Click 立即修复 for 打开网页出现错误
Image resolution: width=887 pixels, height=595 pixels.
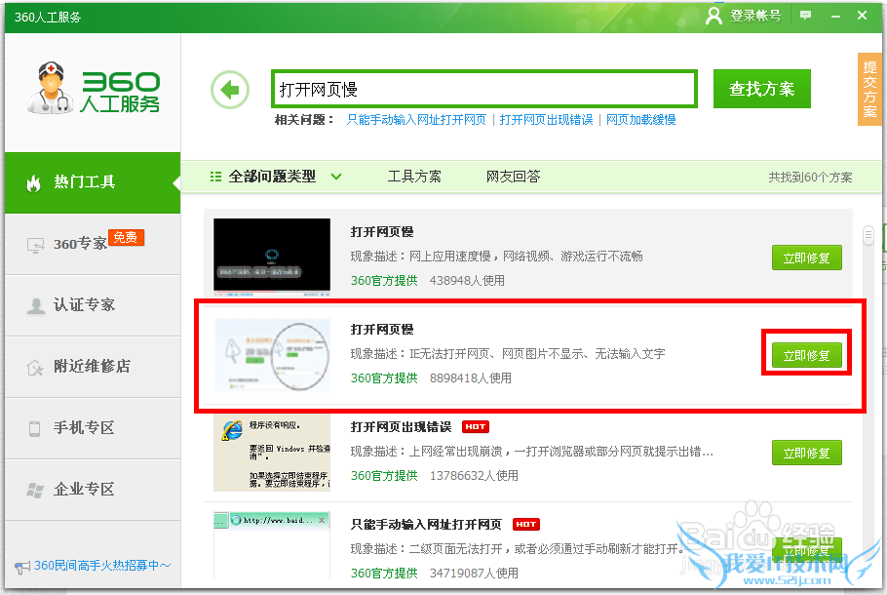click(807, 453)
